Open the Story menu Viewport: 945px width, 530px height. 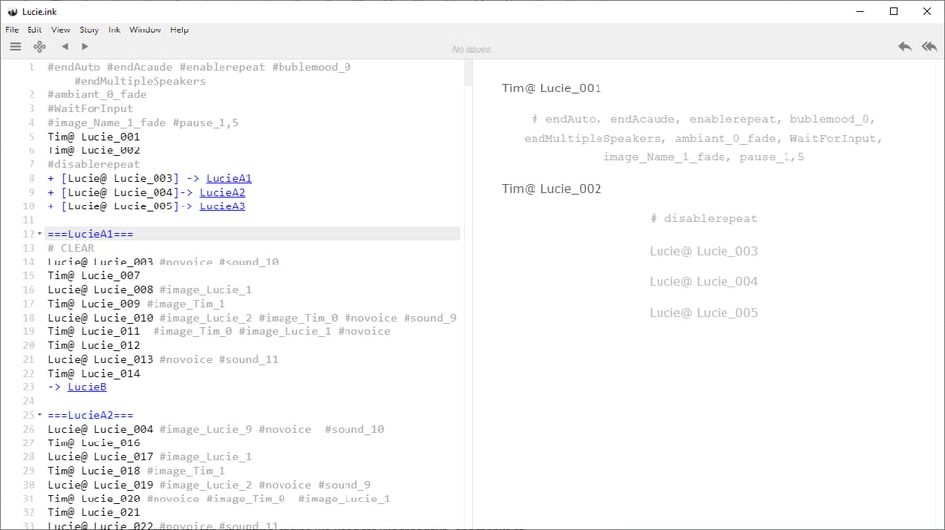pyautogui.click(x=90, y=30)
